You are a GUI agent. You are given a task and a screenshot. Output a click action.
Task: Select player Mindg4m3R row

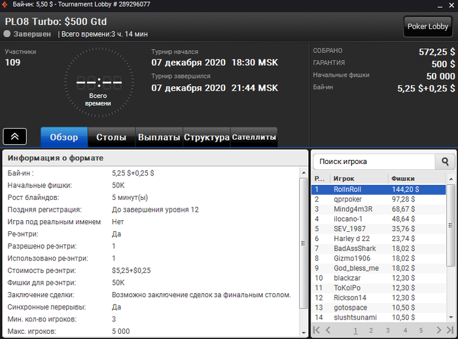click(379, 209)
